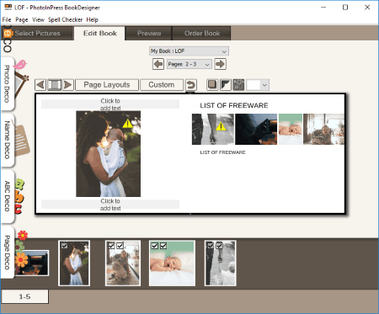The image size is (379, 314).
Task: Click the shadow box frame icon
Action: [x=212, y=85]
